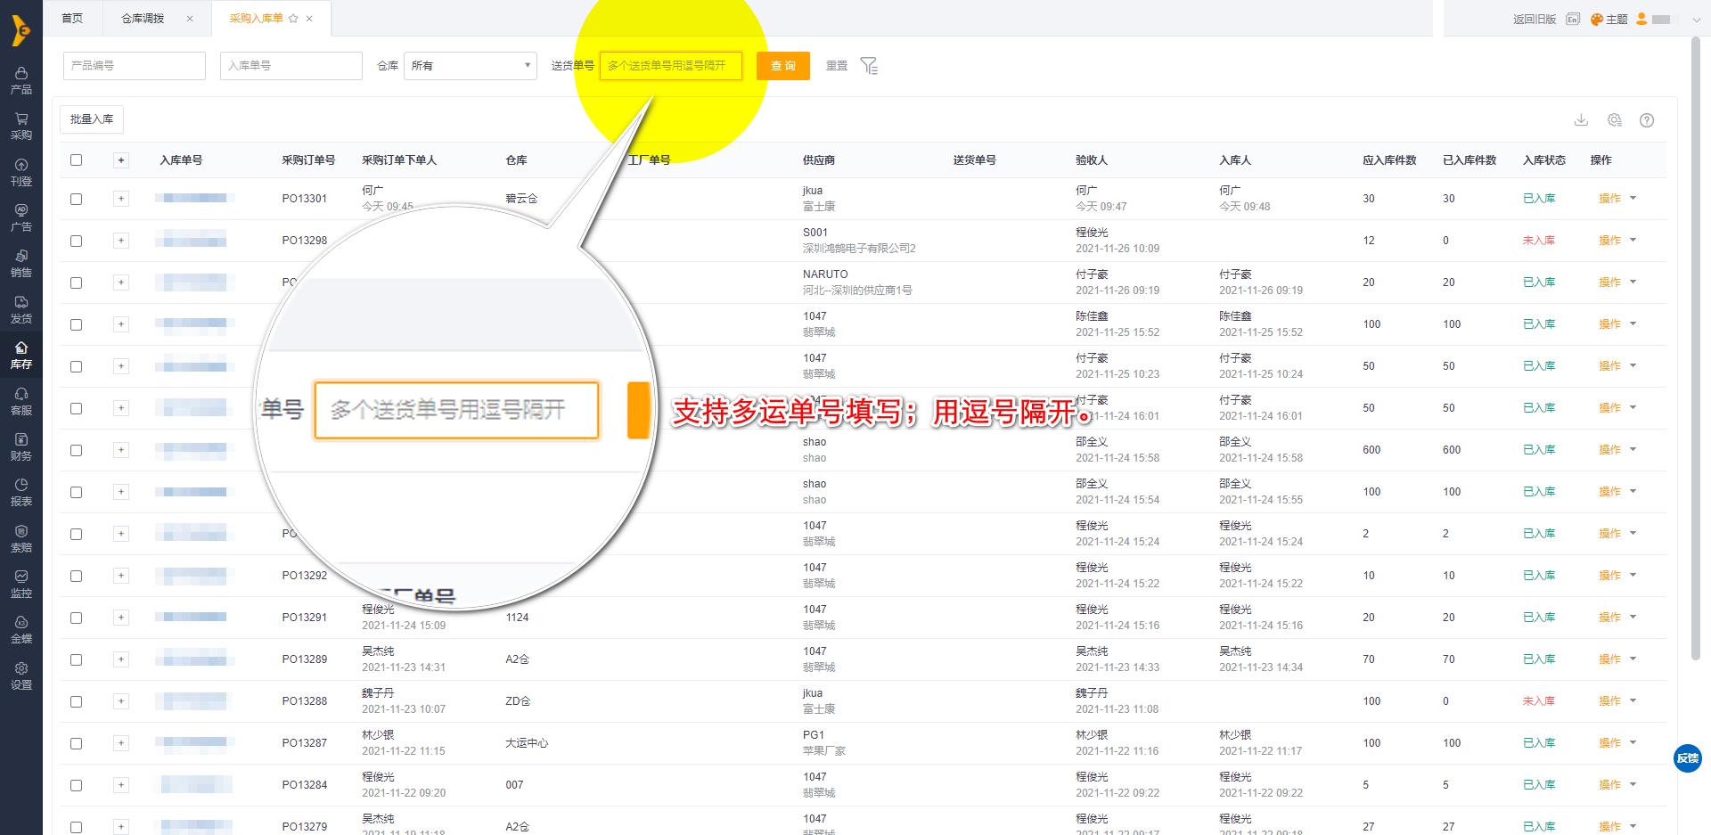This screenshot has height=835, width=1711.
Task: Open the 产品 sidebar module
Action: 21,80
